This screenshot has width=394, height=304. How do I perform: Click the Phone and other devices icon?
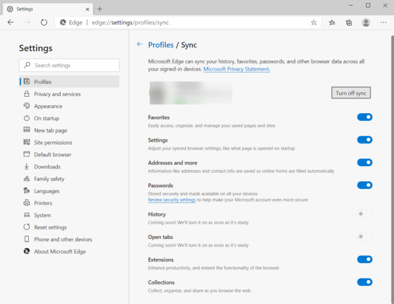coord(27,239)
